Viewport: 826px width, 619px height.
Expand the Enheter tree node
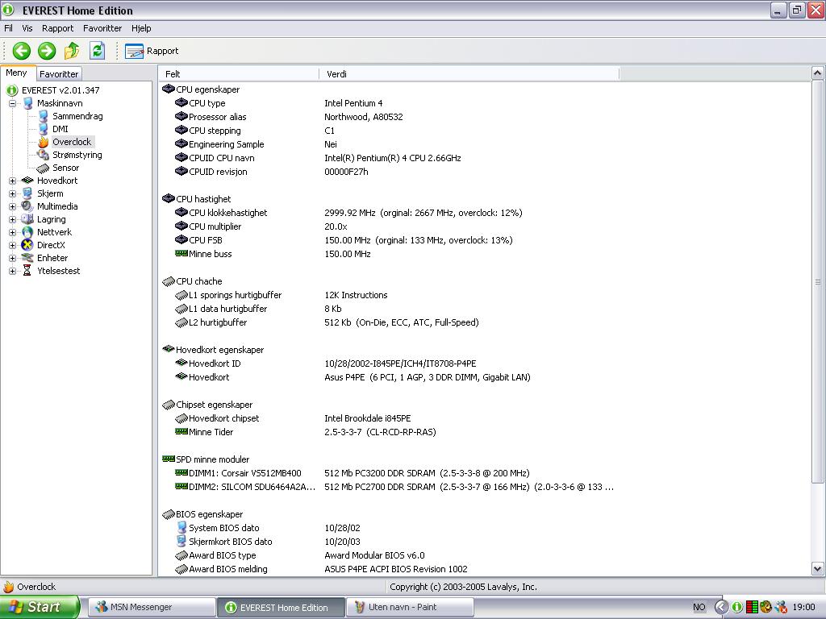point(13,259)
